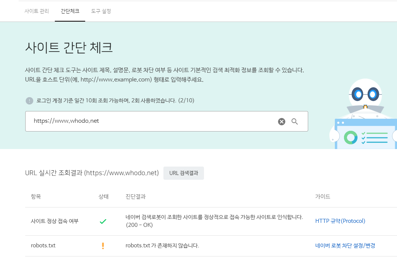Screen dimensions: 397x259
Task: Click the daily usage notice (2/10) text
Action: [115, 100]
